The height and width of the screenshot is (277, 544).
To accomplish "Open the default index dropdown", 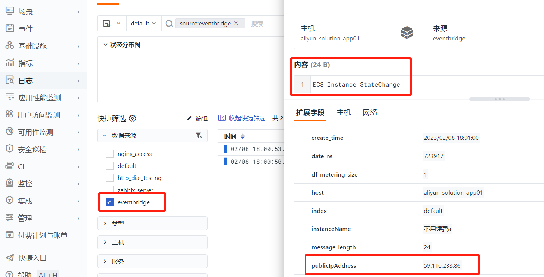I will tap(143, 23).
